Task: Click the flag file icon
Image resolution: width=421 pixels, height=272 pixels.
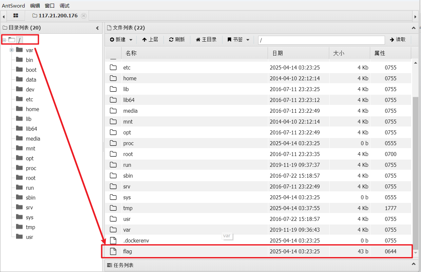Action: click(x=113, y=251)
